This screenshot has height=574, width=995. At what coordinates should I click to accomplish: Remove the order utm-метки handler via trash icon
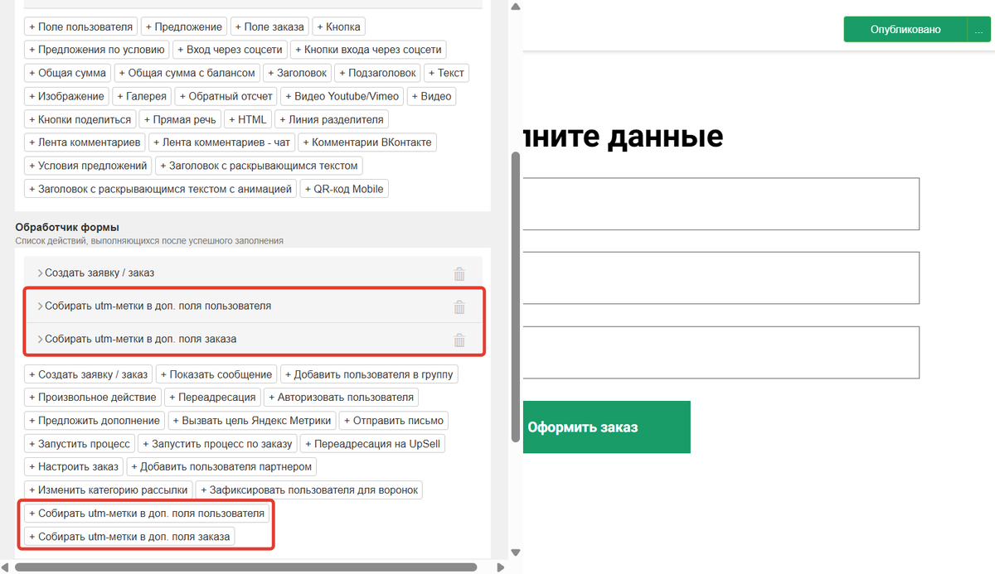[459, 340]
